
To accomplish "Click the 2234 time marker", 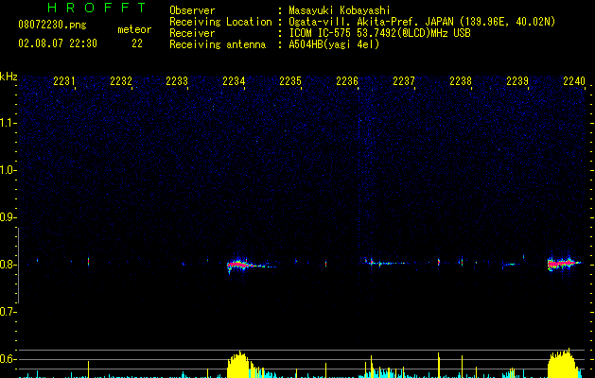I will [234, 81].
